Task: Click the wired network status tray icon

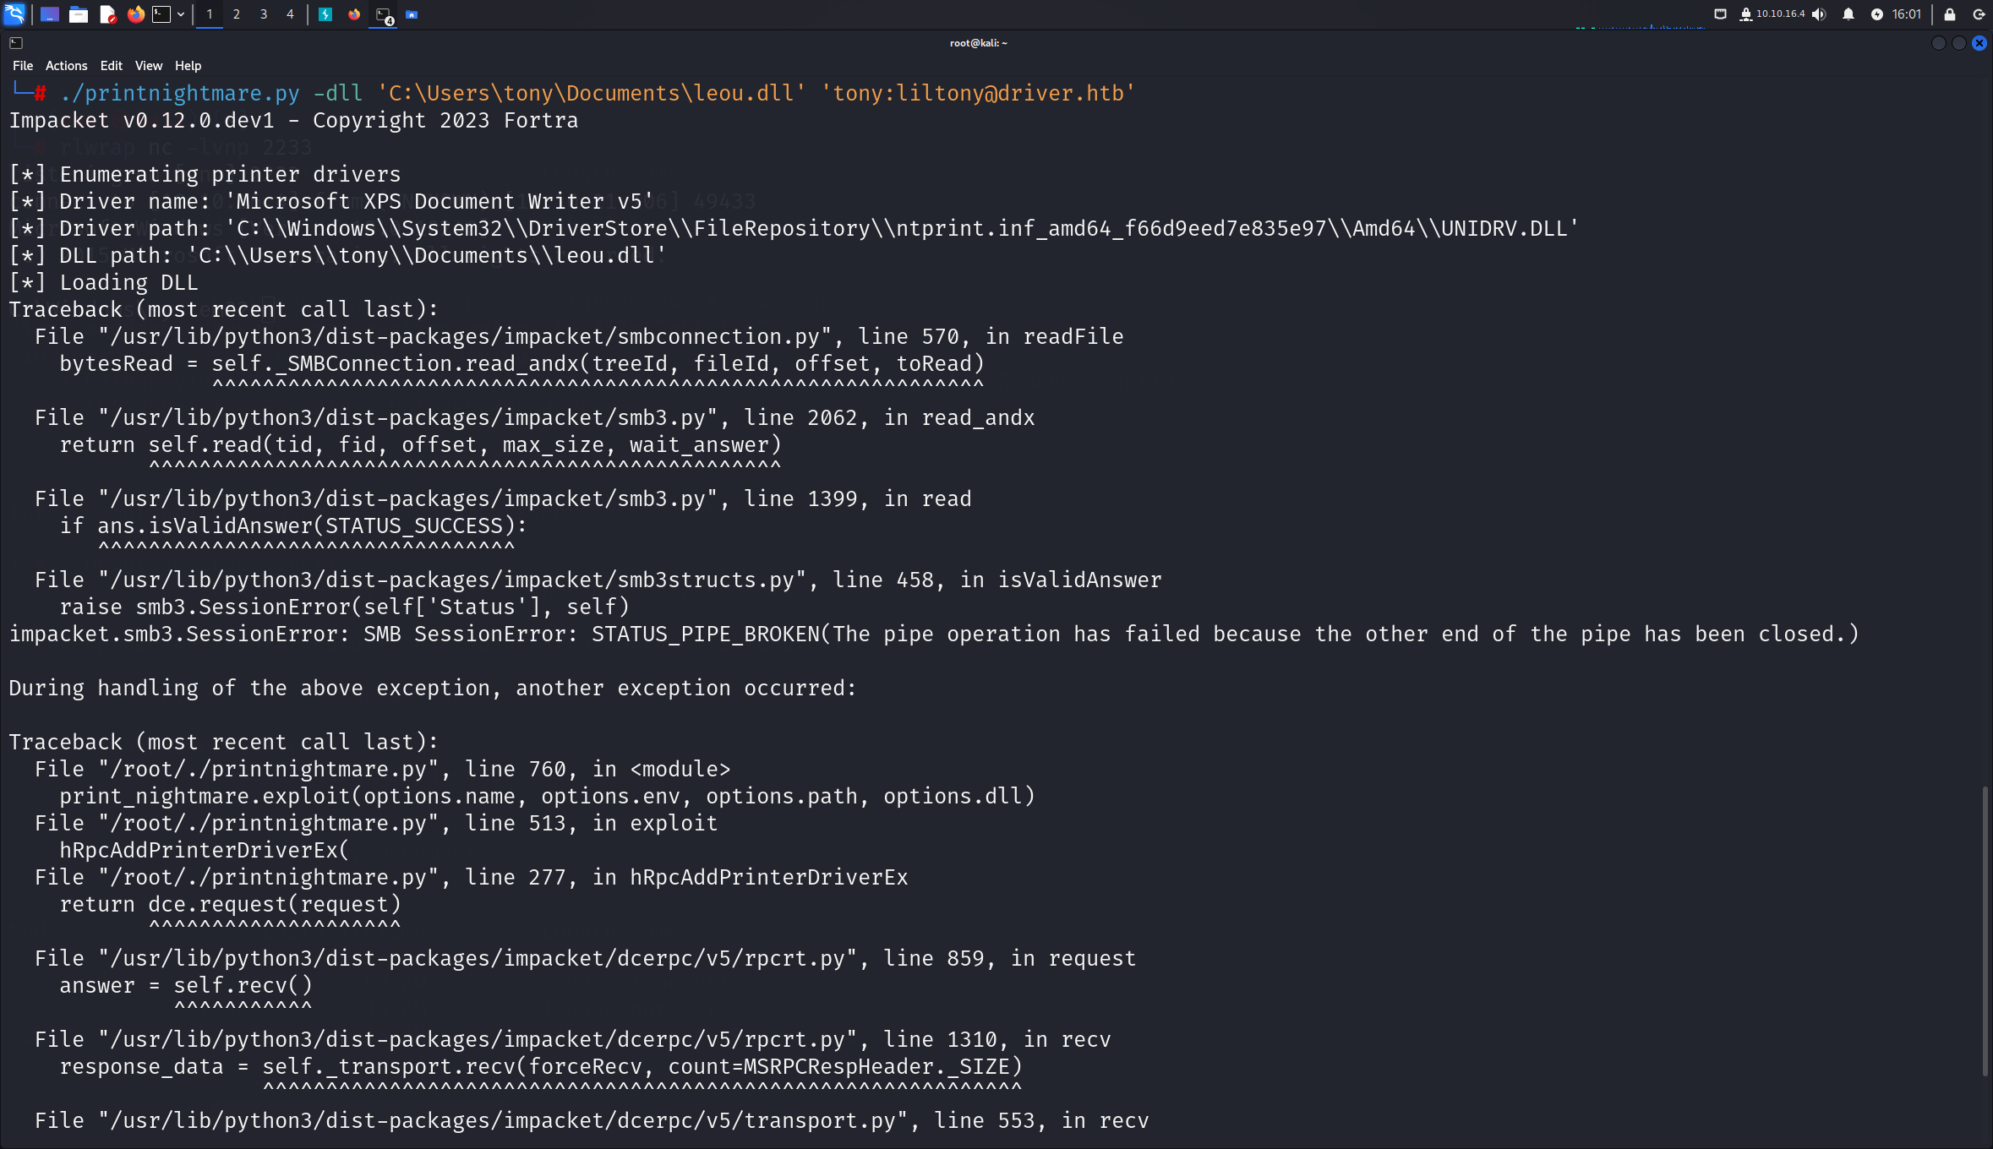Action: (1720, 14)
